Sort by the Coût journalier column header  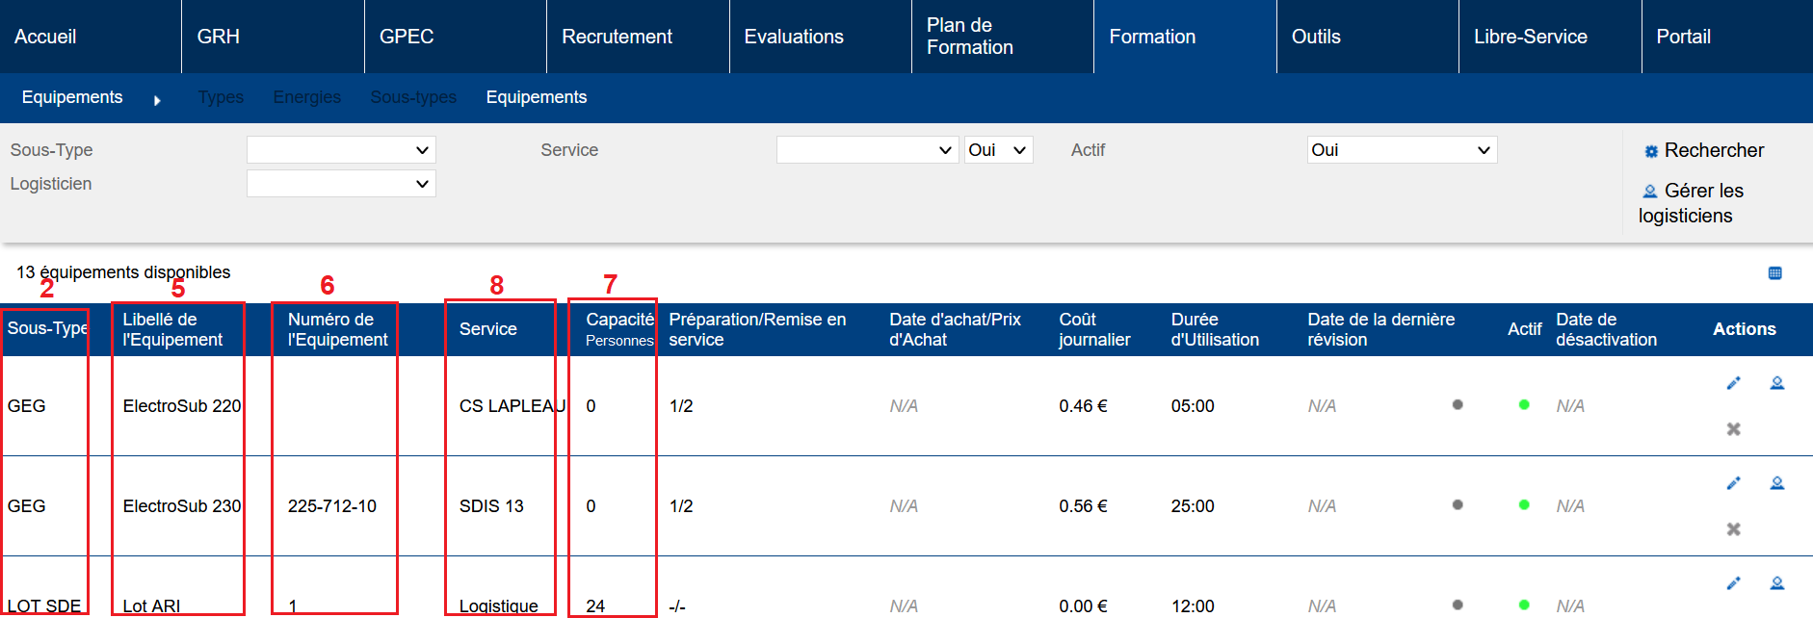1093,329
